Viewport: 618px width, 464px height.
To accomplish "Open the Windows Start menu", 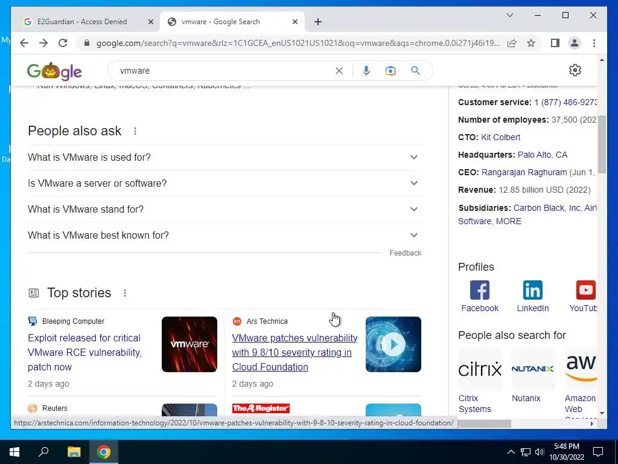I will point(14,452).
